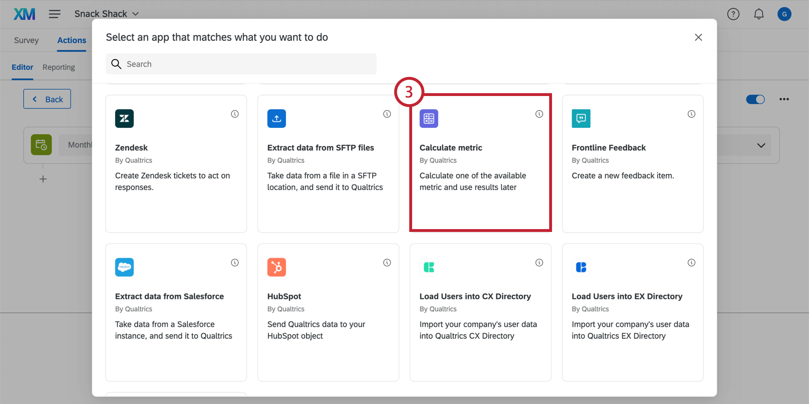Click the scheduled workflow calendar icon
Screen dimensions: 809x404
(x=41, y=145)
